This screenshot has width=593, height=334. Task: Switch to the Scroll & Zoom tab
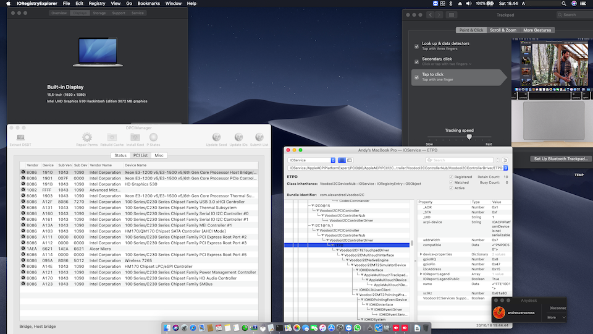(x=503, y=30)
